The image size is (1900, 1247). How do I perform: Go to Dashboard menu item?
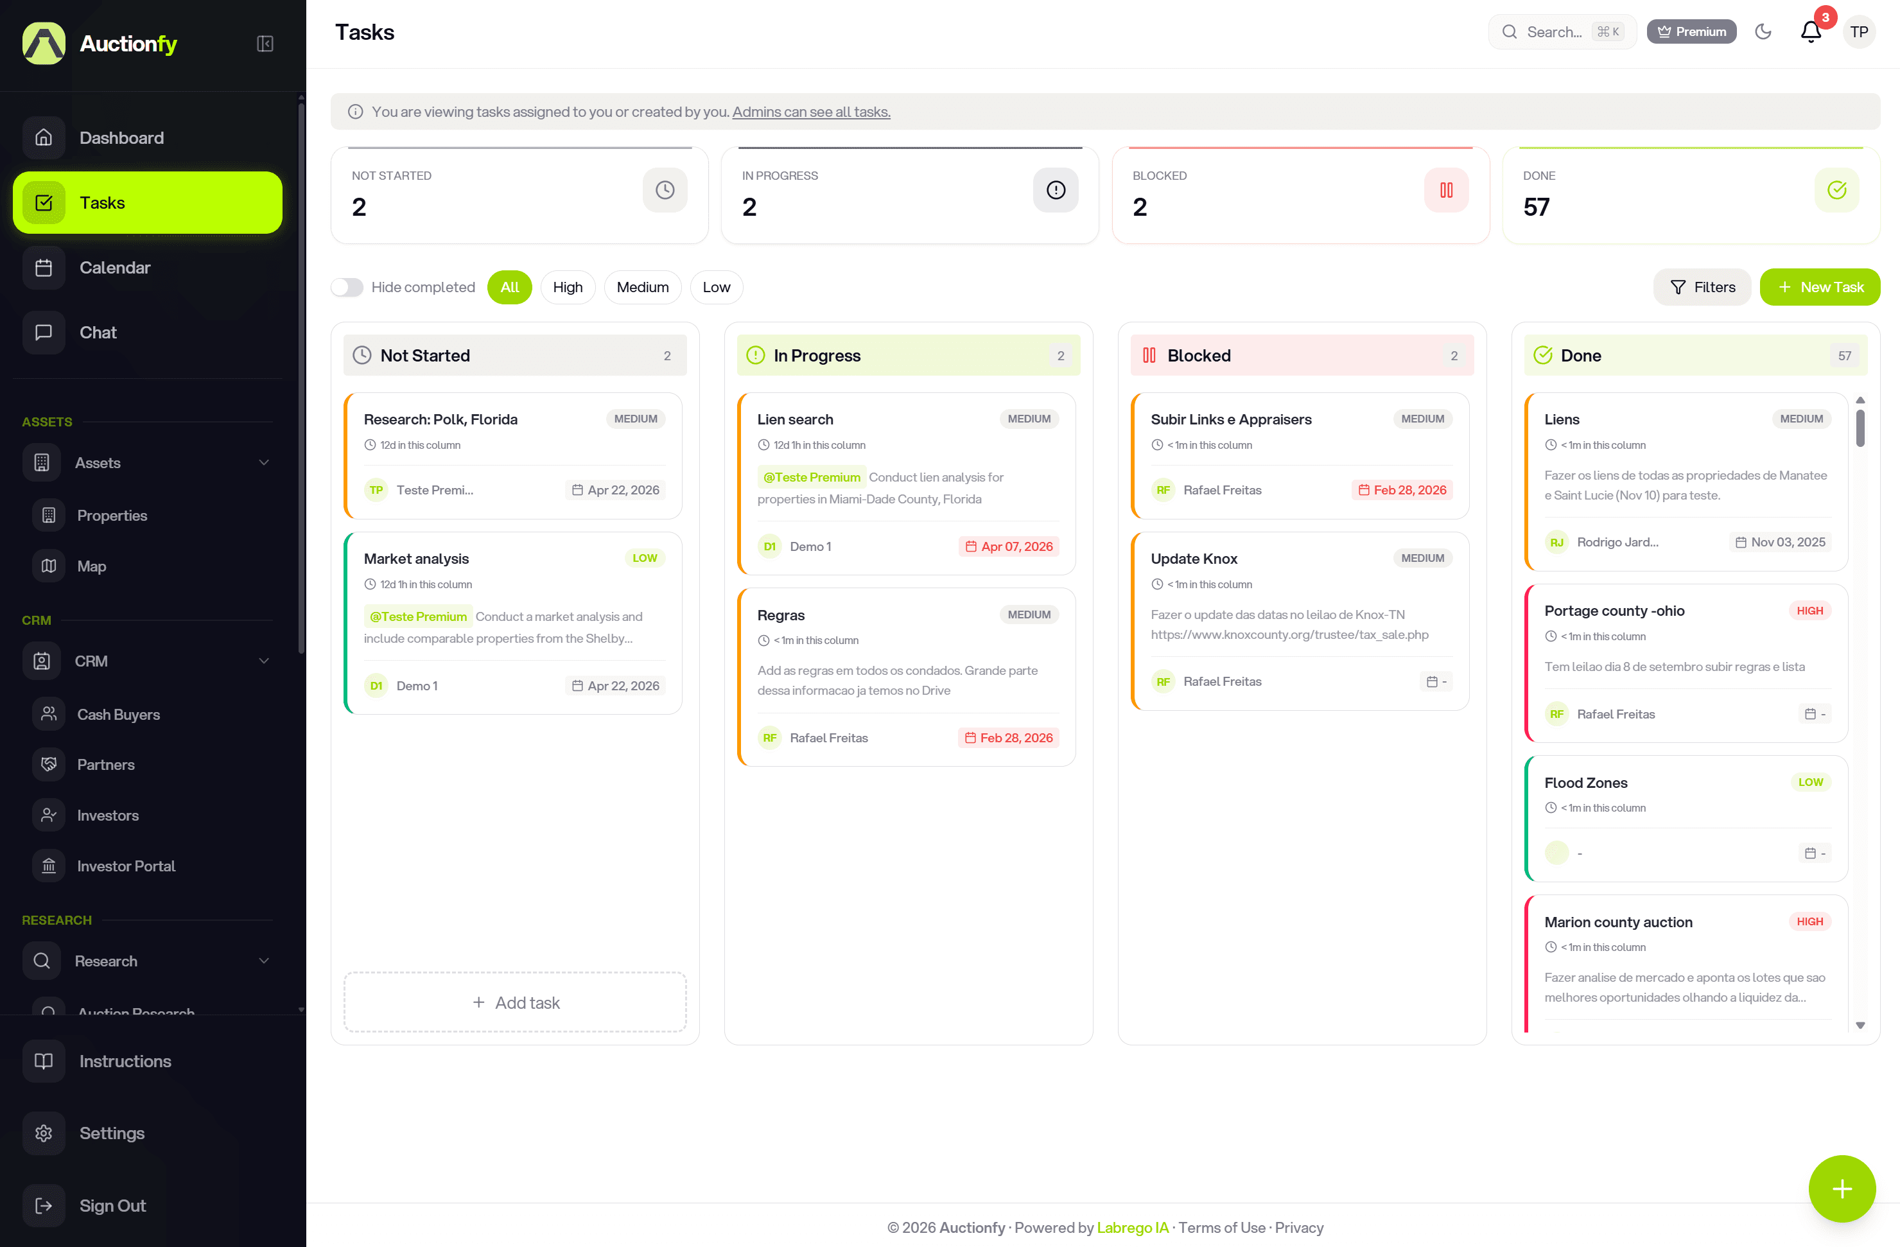click(121, 137)
